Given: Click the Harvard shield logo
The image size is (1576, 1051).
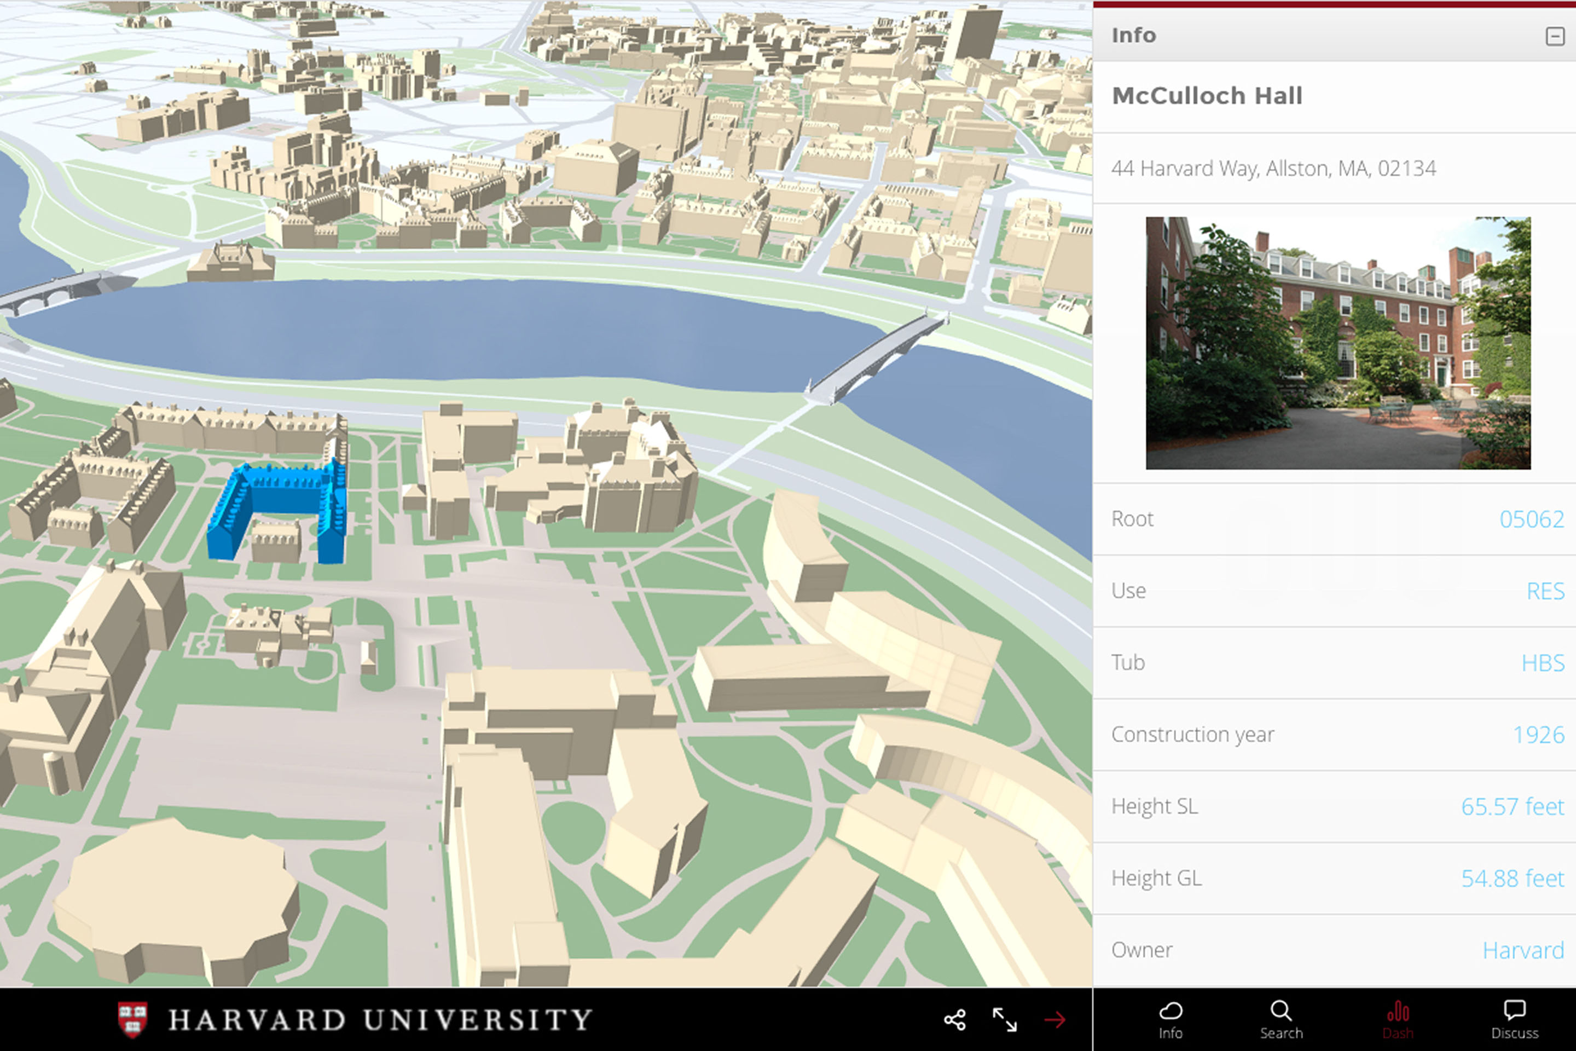Looking at the screenshot, I should (x=134, y=1018).
